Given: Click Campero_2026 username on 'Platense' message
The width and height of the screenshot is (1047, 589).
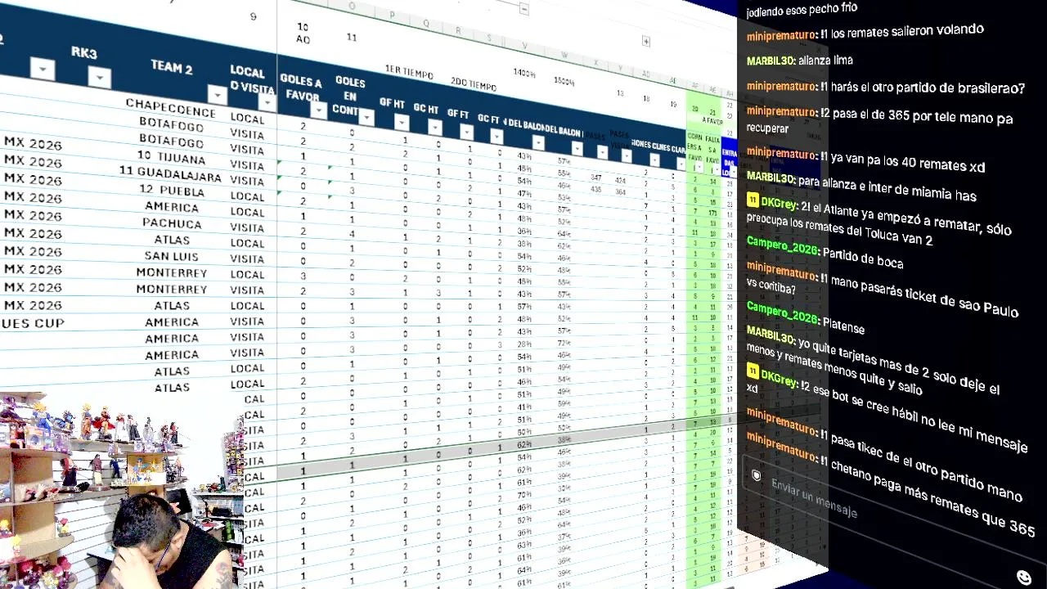Looking at the screenshot, I should pos(782,313).
